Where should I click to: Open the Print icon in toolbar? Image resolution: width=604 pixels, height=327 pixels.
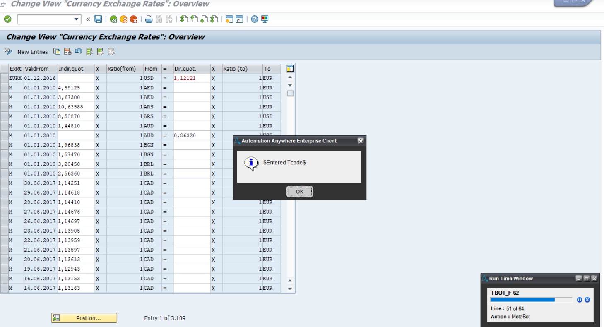149,19
